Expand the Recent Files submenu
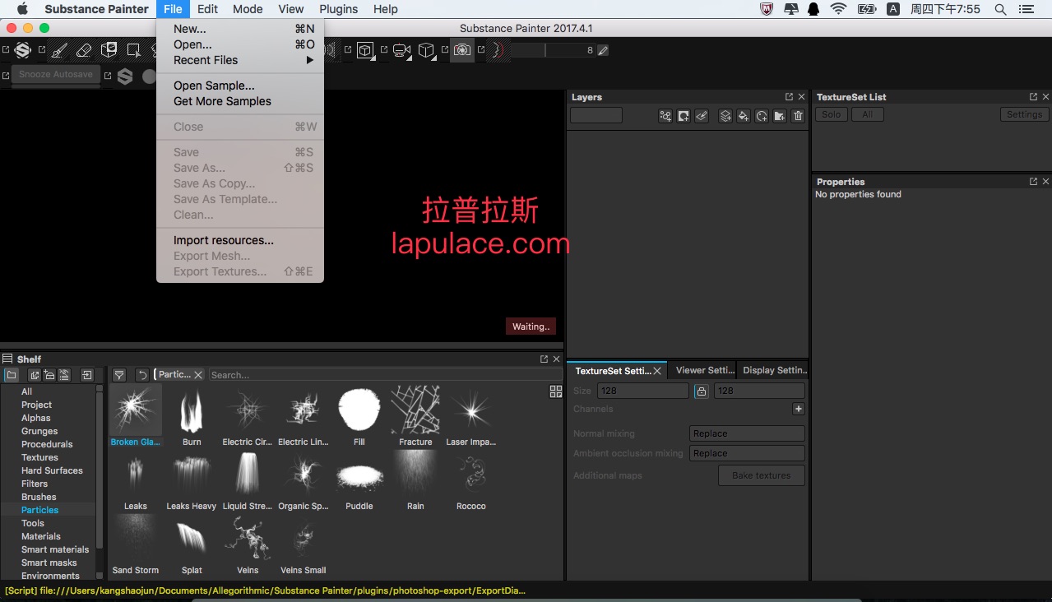The width and height of the screenshot is (1052, 602). [240, 60]
